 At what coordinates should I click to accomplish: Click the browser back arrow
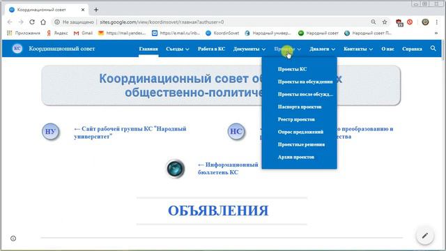coord(10,22)
